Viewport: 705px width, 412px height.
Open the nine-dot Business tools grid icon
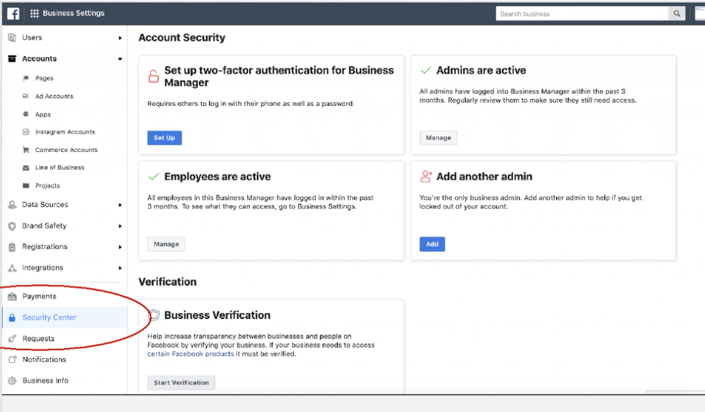coord(34,14)
